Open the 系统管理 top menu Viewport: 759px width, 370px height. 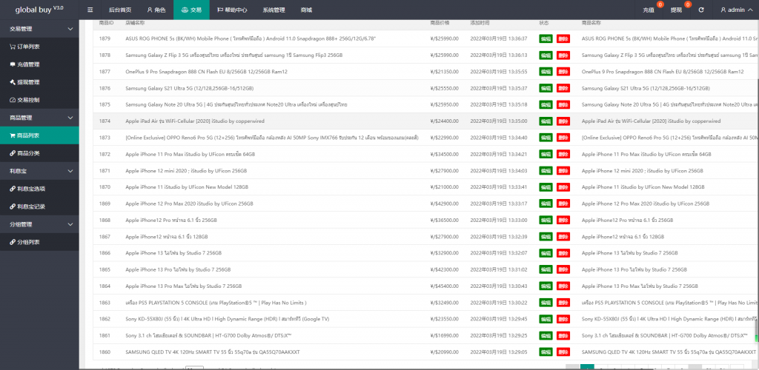pyautogui.click(x=274, y=10)
